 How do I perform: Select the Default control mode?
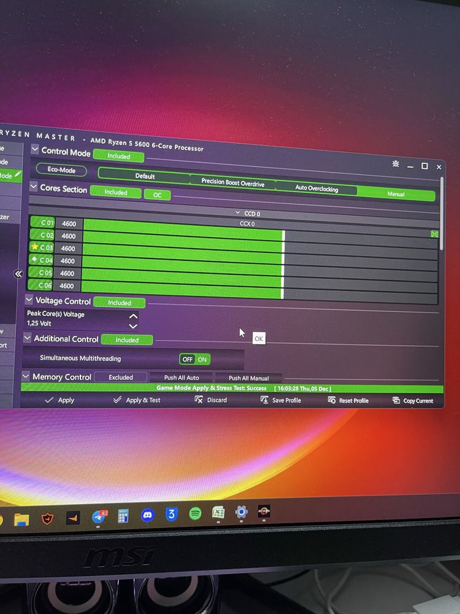(145, 176)
